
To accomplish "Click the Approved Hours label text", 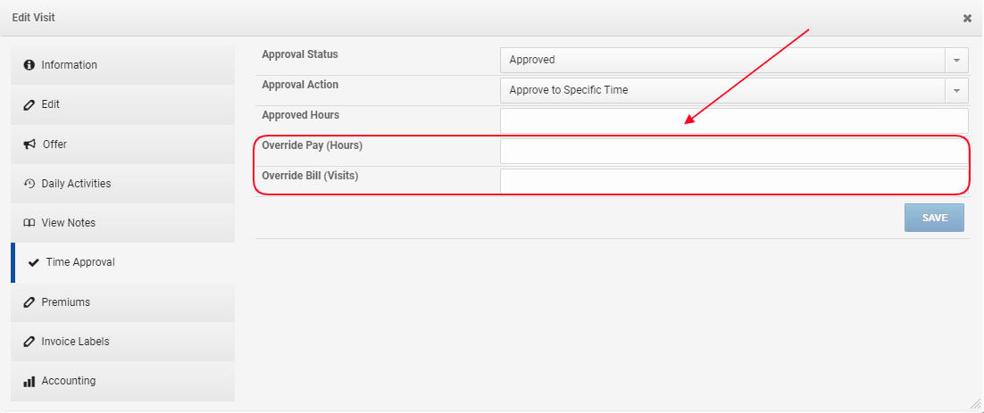I will point(301,115).
